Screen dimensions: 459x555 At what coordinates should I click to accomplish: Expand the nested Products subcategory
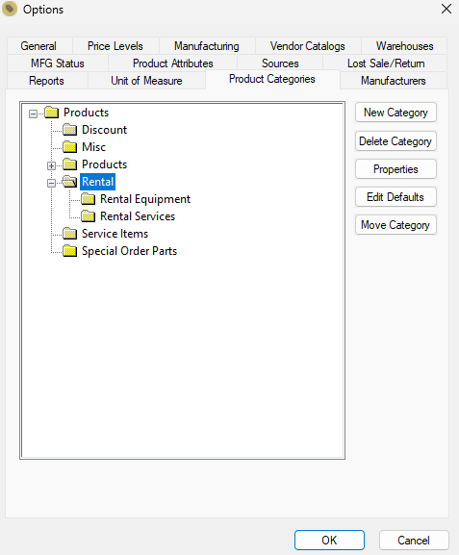pos(51,165)
